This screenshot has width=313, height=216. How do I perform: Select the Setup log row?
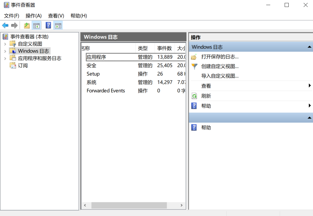coord(136,74)
